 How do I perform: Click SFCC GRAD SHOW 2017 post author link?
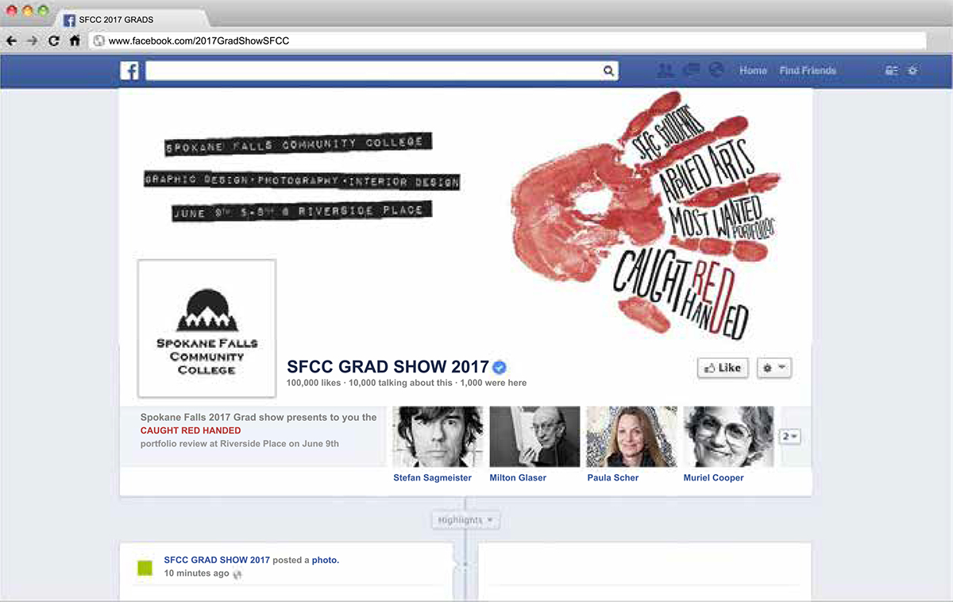[x=217, y=560]
